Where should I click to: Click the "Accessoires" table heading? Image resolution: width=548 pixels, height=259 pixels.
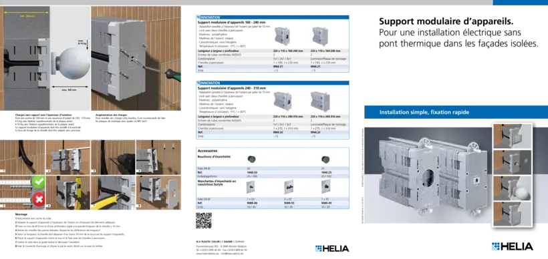tap(208, 151)
